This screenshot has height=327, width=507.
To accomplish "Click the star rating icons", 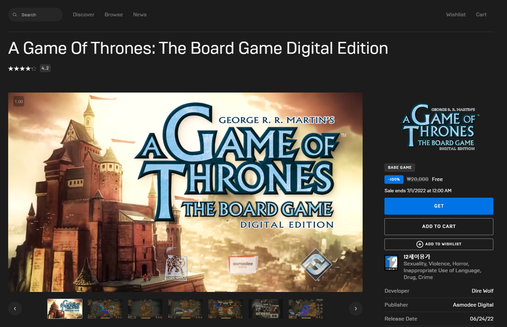I will pyautogui.click(x=22, y=68).
